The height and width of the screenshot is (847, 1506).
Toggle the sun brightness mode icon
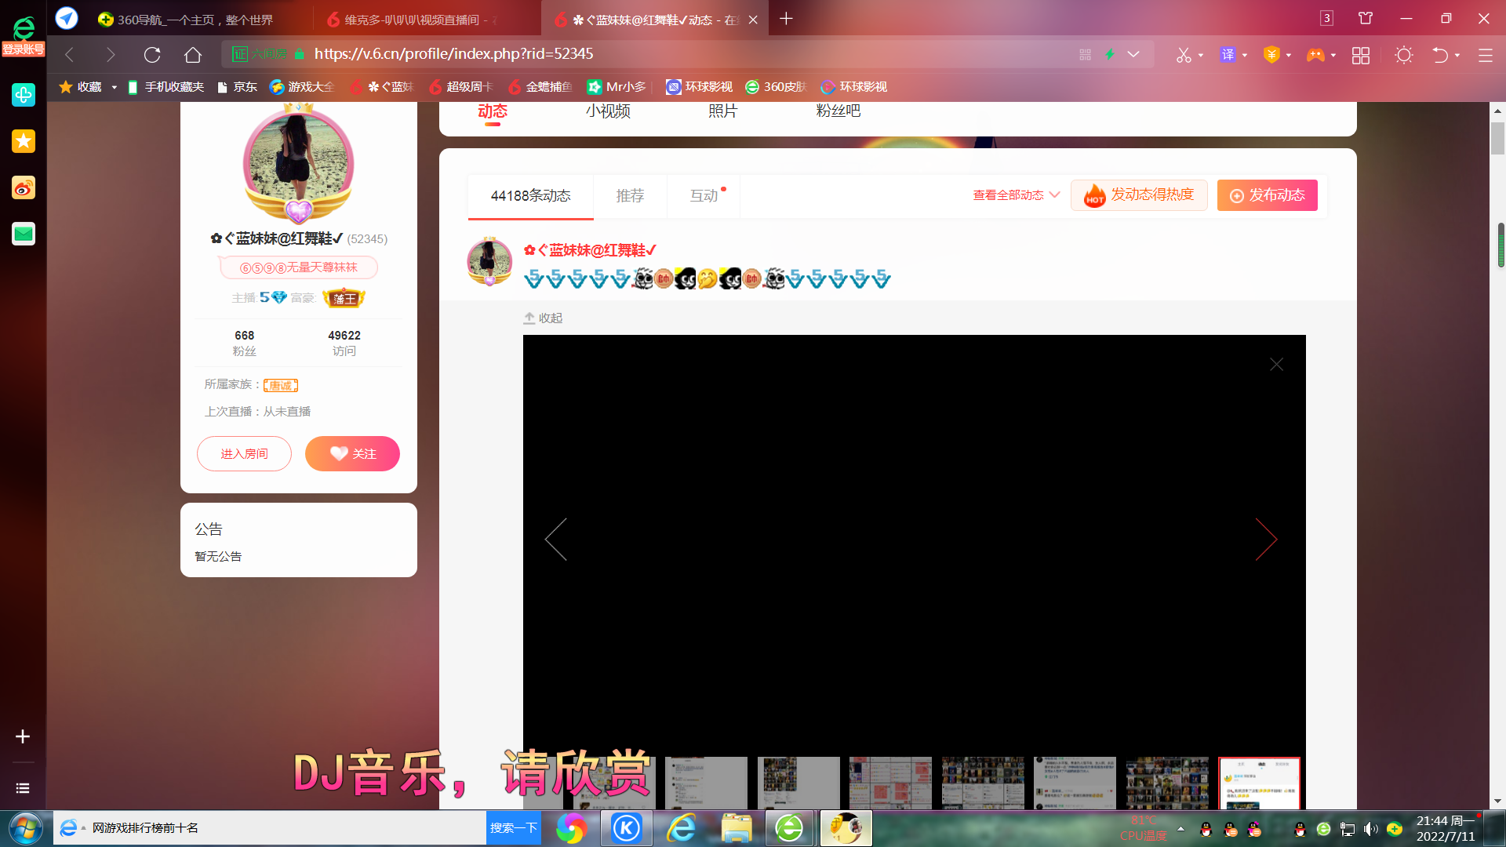[1404, 55]
